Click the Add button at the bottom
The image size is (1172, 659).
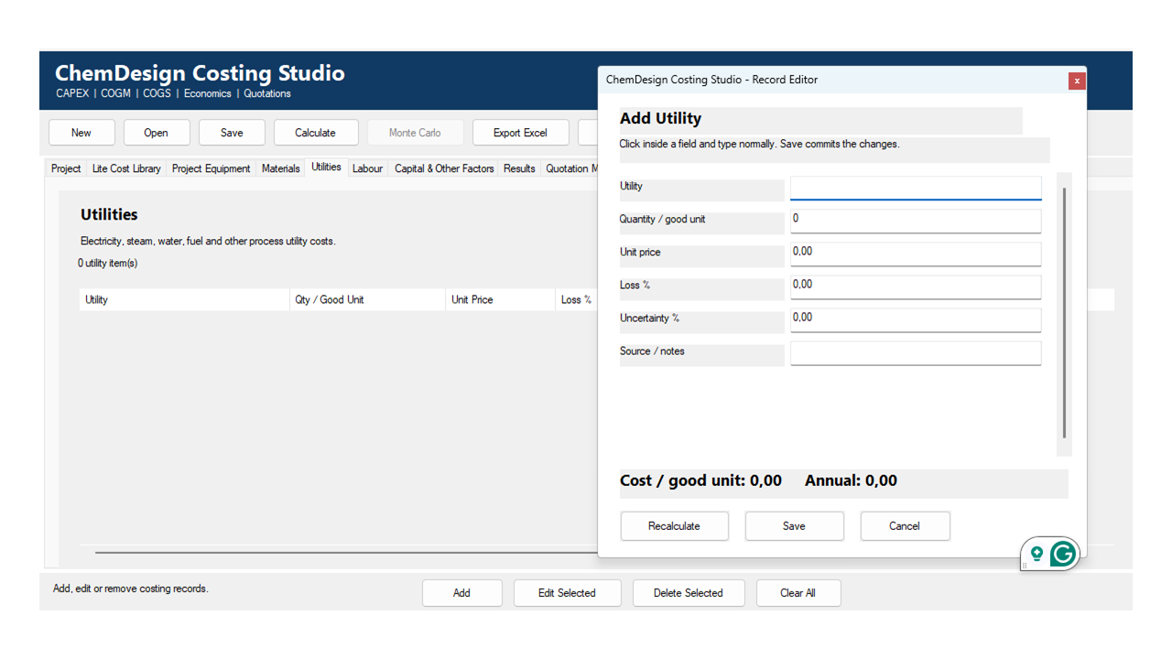point(462,593)
